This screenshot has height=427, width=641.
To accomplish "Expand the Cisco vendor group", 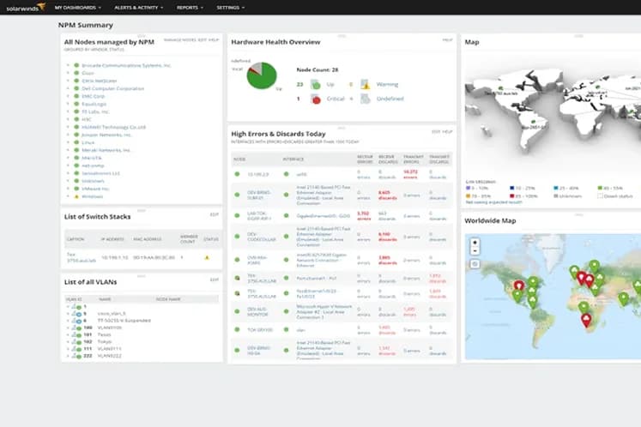I will coord(68,73).
